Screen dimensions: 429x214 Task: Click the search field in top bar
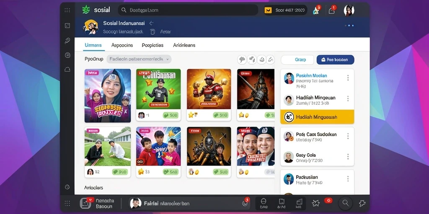point(188,10)
